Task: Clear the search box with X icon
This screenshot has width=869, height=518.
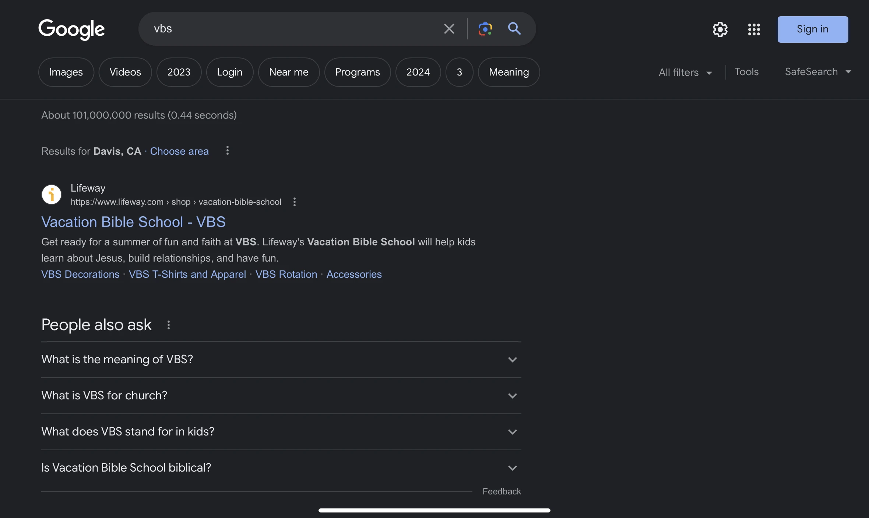Action: pyautogui.click(x=449, y=29)
